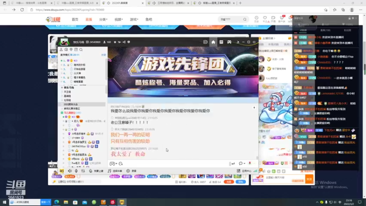This screenshot has height=206, width=366.
Task: Click the send enter icon in YY chat
Action: pyautogui.click(x=233, y=163)
